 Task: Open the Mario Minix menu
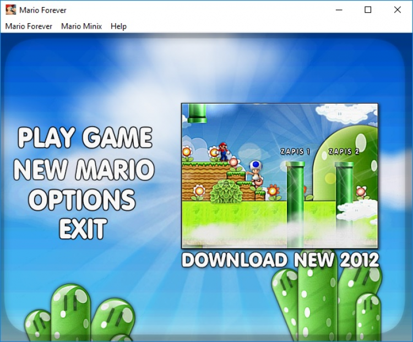coord(81,26)
